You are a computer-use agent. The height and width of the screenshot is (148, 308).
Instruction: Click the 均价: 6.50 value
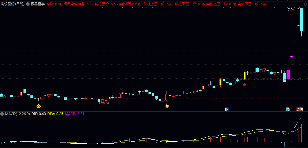point(54,4)
